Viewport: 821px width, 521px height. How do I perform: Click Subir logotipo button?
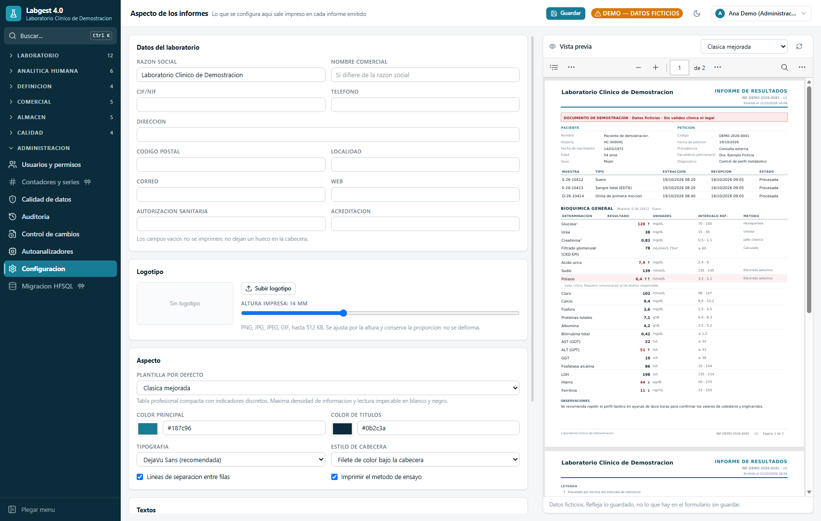[268, 288]
